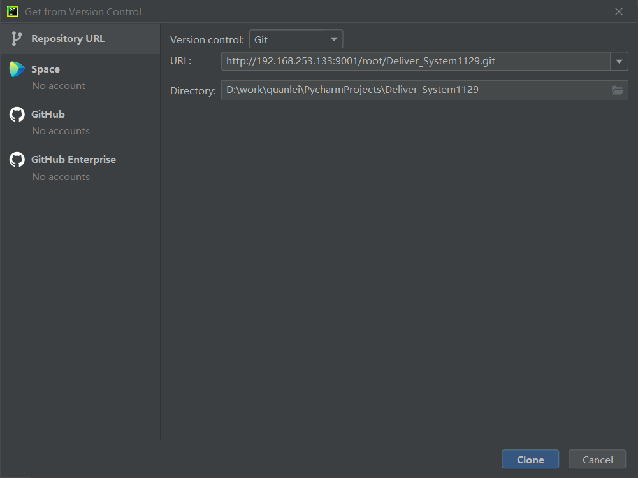Click 'No accounts' under GitHub Enterprise
The height and width of the screenshot is (478, 638).
point(61,177)
